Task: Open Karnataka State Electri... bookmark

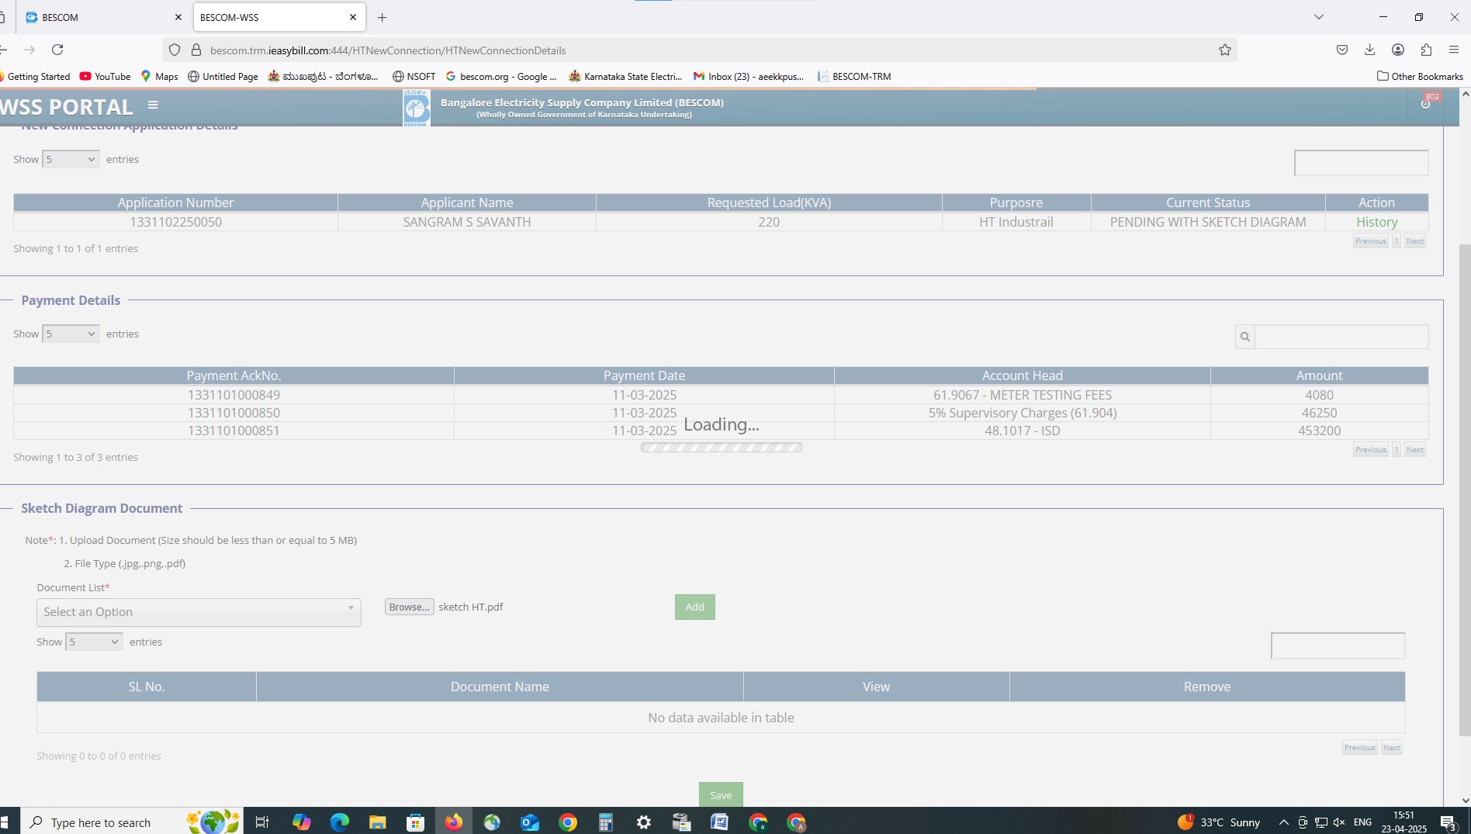Action: pos(625,76)
